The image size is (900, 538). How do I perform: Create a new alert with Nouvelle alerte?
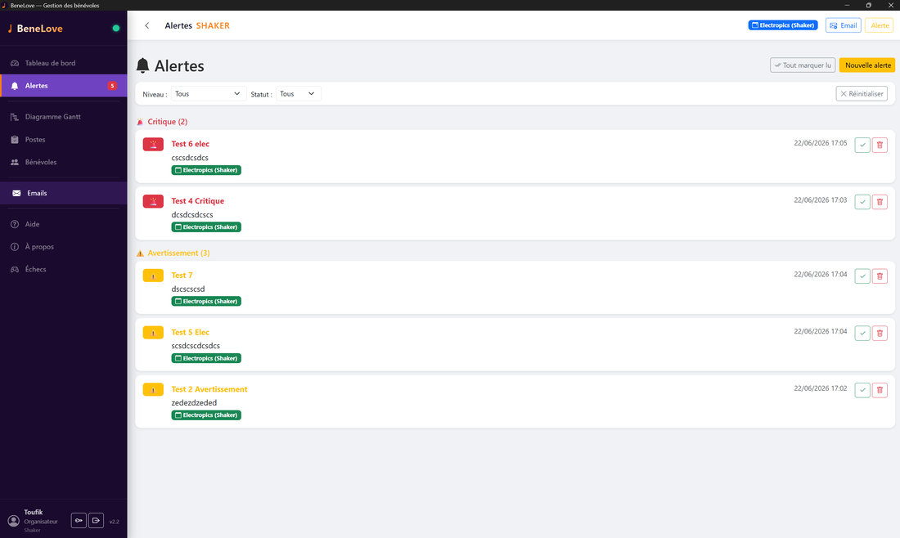coord(867,65)
